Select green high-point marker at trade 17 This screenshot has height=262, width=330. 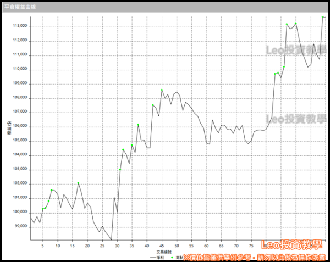(x=78, y=183)
